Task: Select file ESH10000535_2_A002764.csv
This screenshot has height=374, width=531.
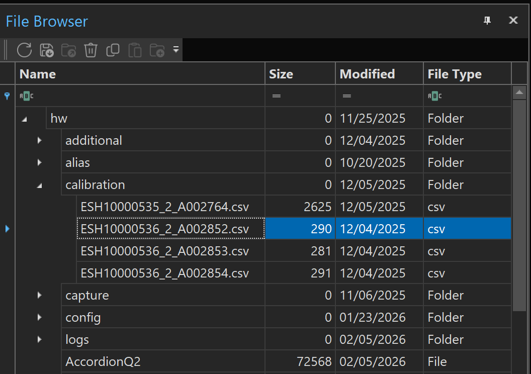Action: click(x=164, y=207)
